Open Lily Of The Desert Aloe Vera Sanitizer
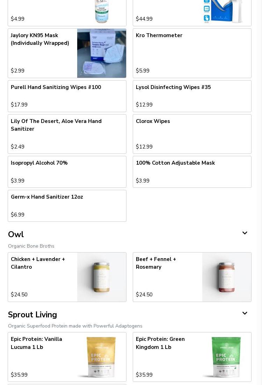 (x=67, y=134)
